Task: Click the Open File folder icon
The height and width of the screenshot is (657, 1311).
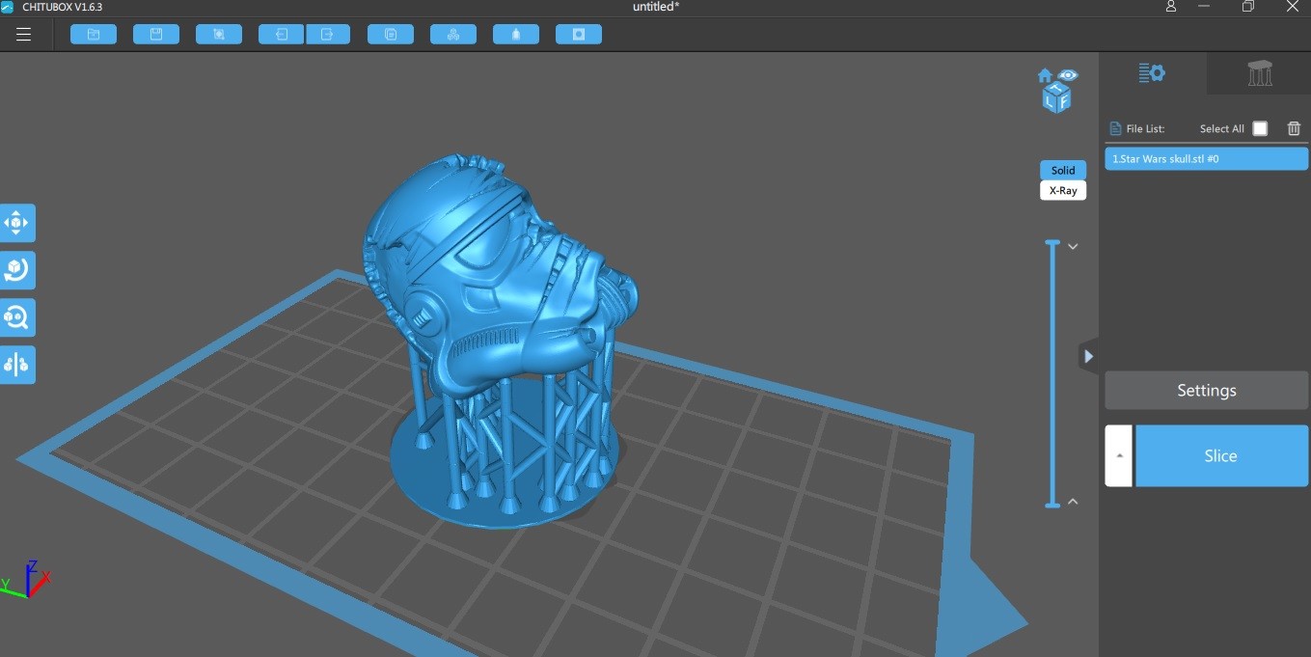Action: click(94, 35)
